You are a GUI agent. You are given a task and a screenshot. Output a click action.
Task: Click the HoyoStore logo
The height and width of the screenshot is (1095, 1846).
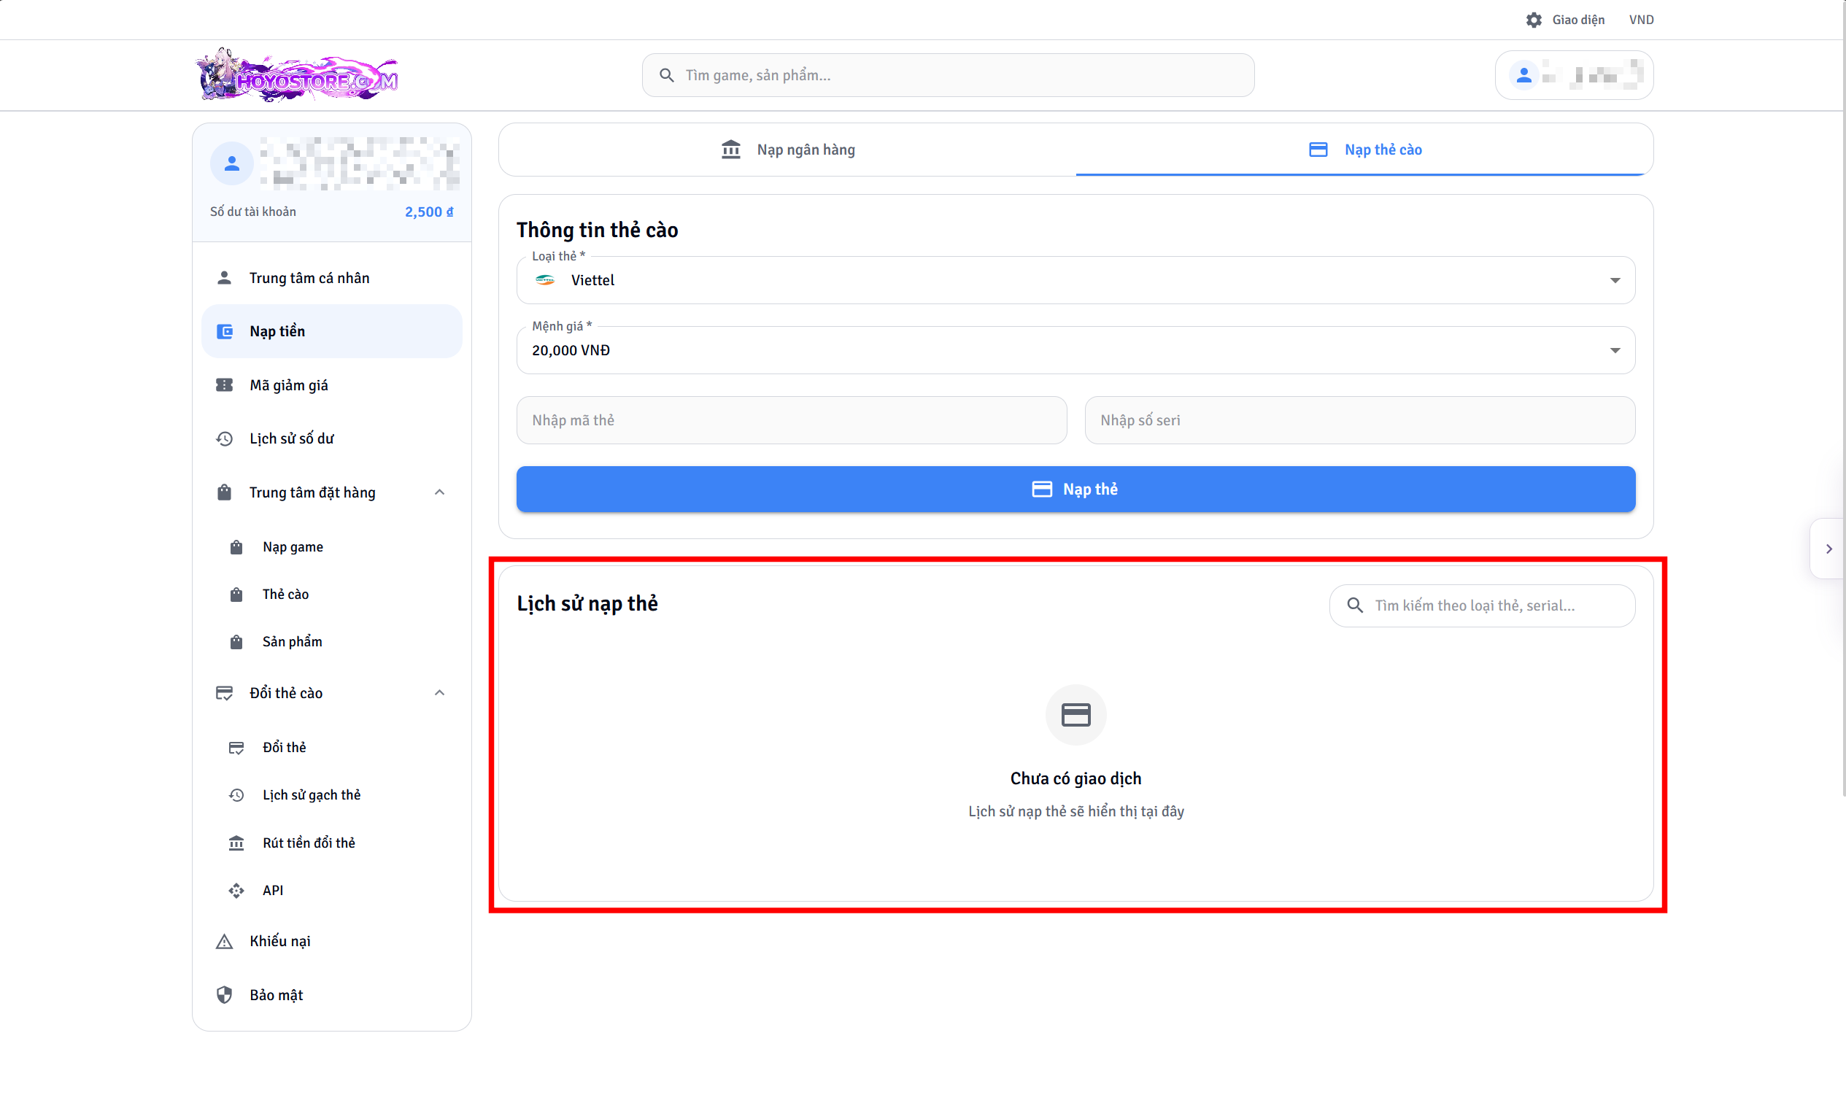click(x=296, y=75)
